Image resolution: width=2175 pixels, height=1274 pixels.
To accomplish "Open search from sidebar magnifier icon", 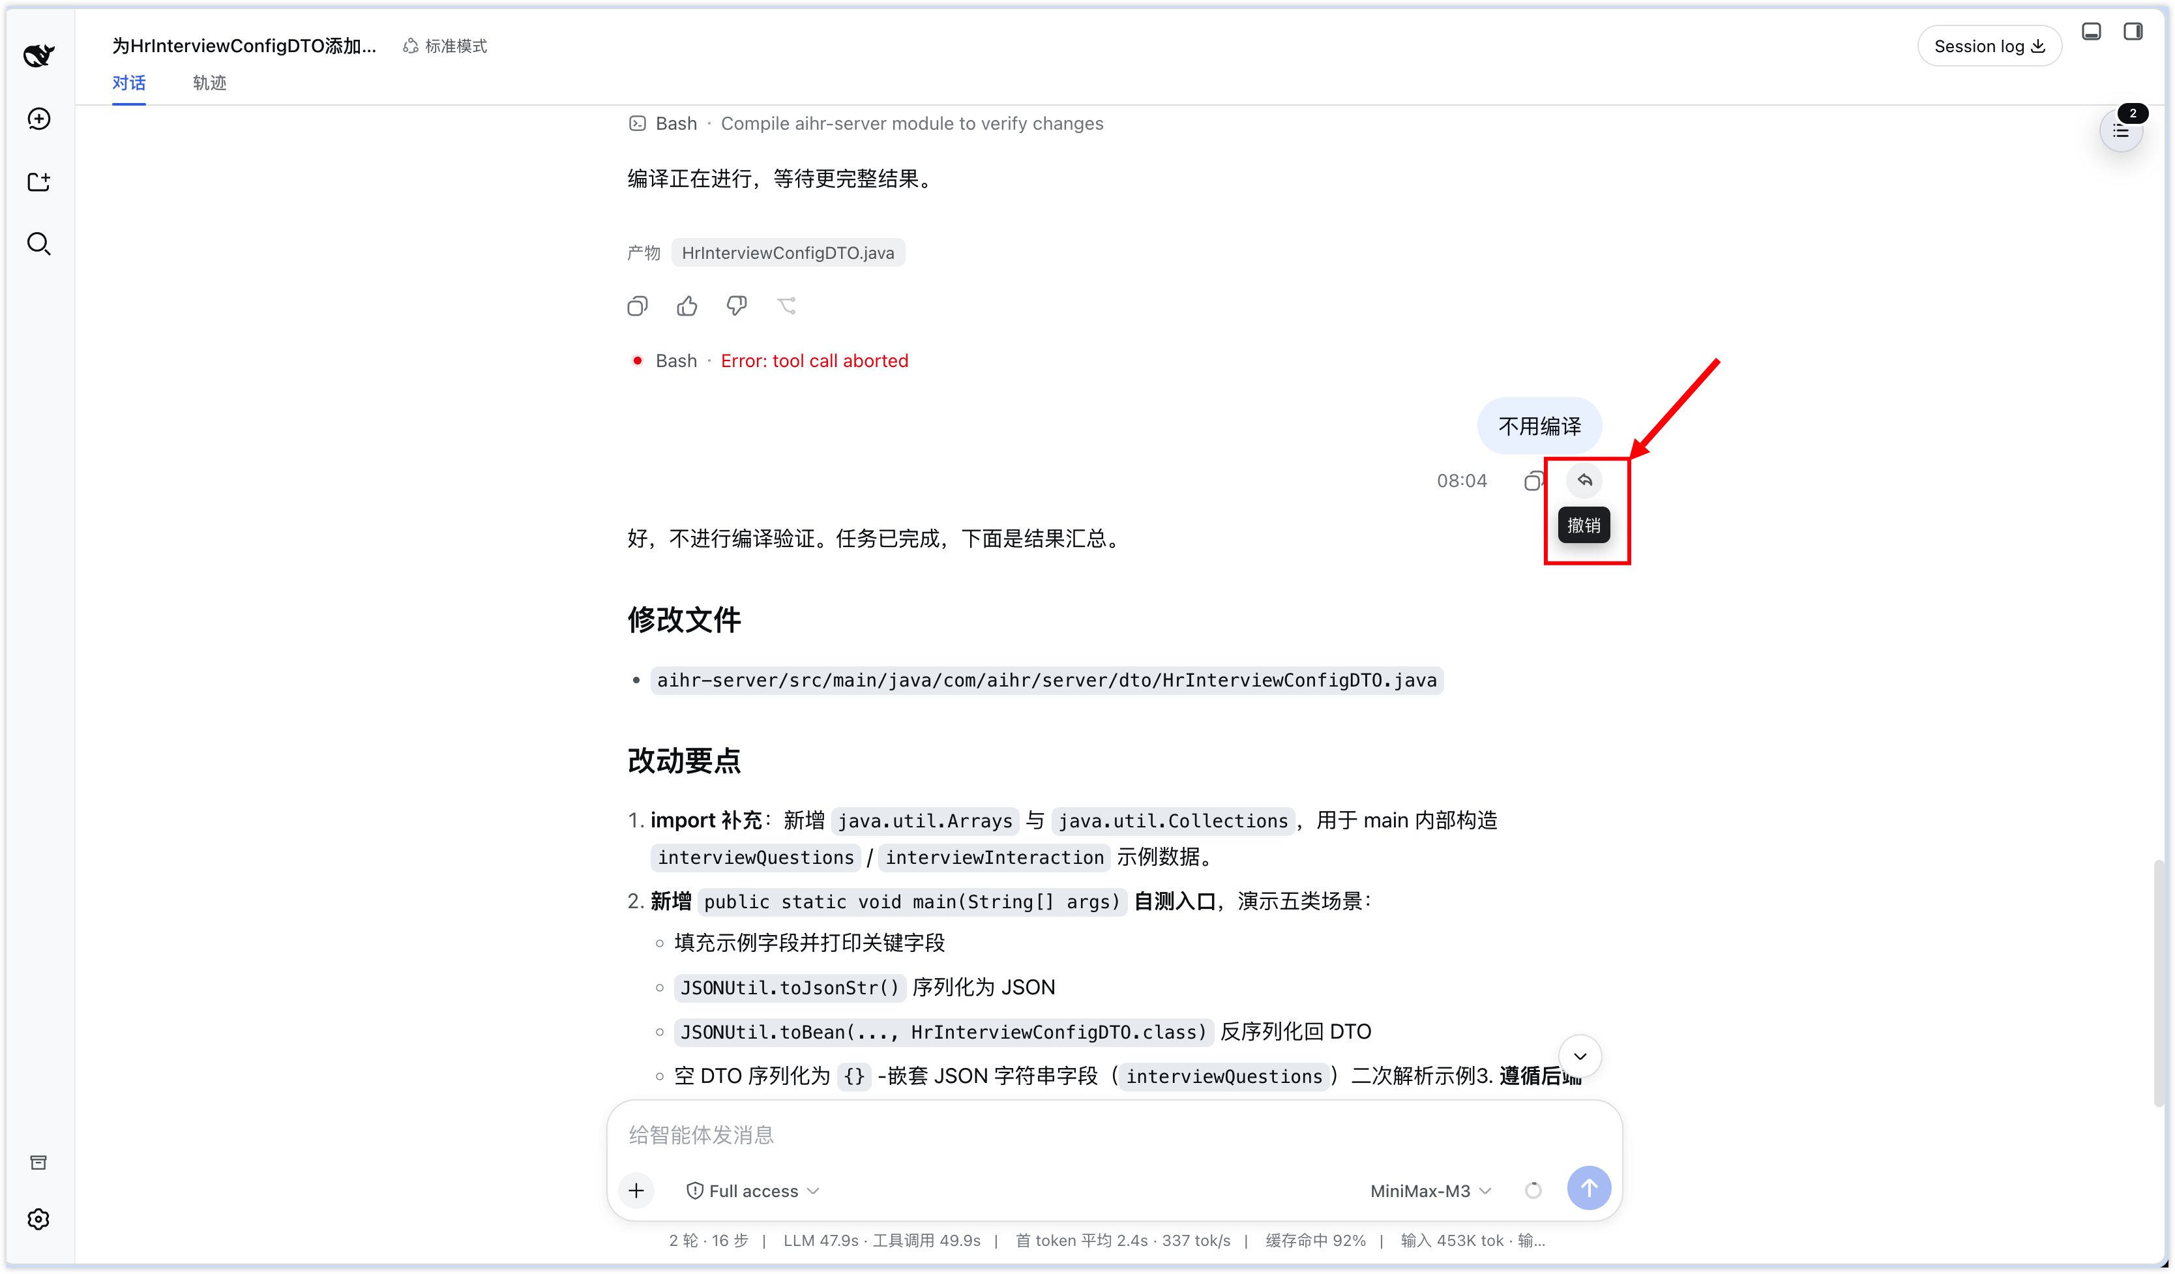I will point(39,244).
